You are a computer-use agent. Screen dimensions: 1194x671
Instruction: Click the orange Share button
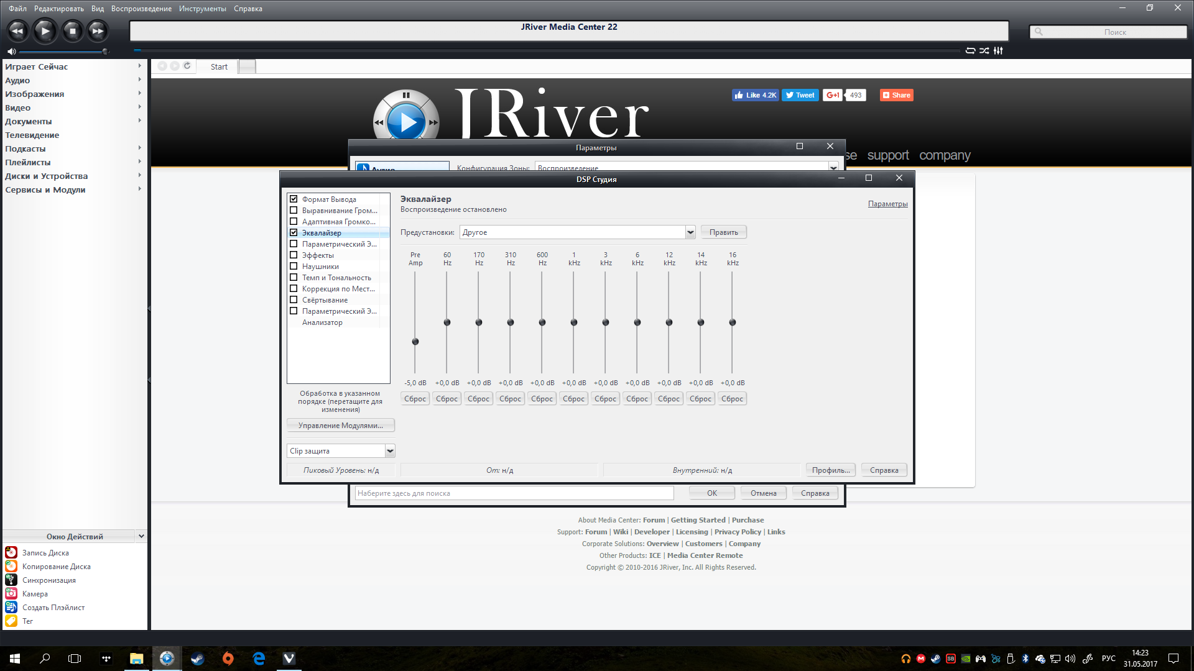tap(896, 95)
